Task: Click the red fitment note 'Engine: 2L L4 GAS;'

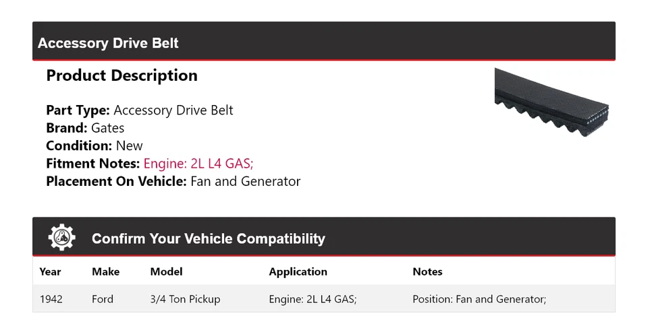Action: (x=198, y=164)
